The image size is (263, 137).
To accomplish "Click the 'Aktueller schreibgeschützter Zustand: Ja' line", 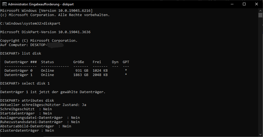I will 43,105.
